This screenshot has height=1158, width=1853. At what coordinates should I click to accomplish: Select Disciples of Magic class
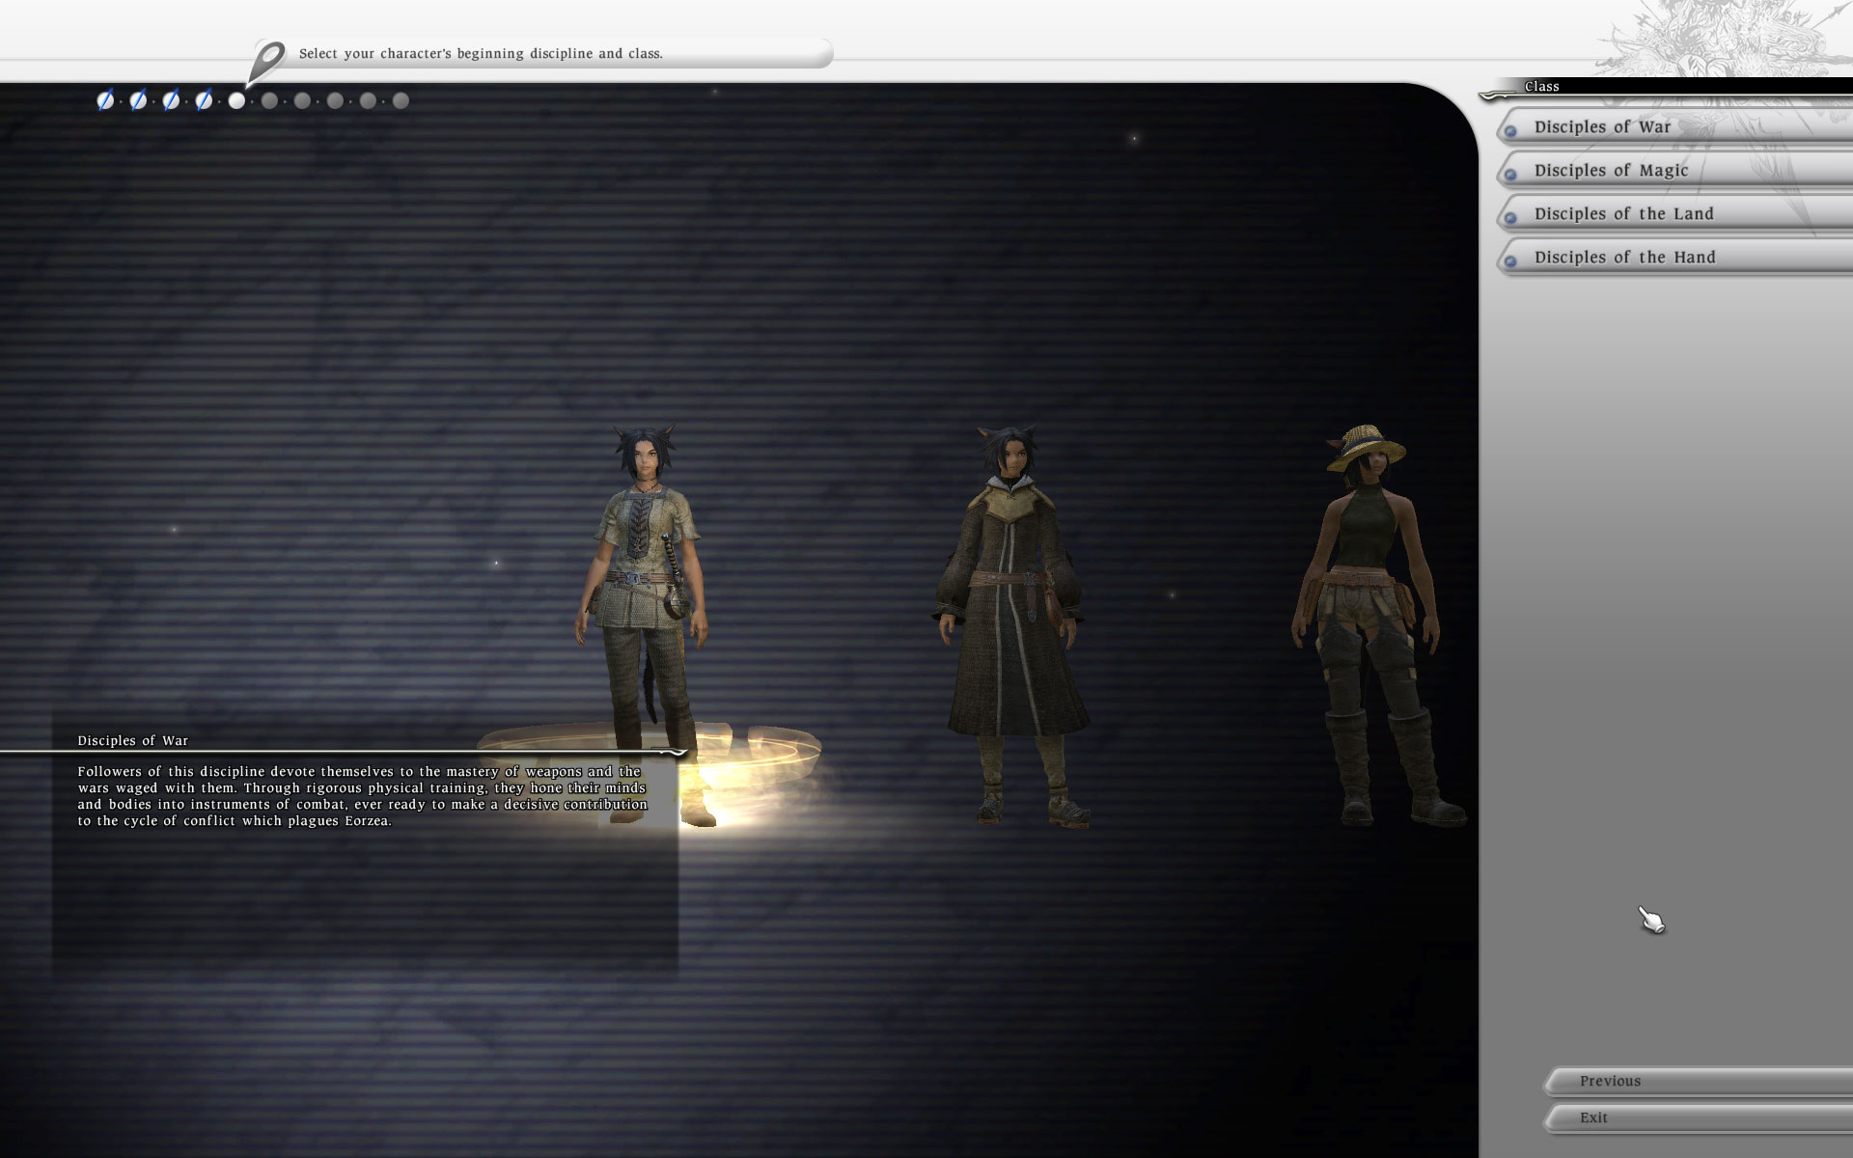click(x=1674, y=170)
